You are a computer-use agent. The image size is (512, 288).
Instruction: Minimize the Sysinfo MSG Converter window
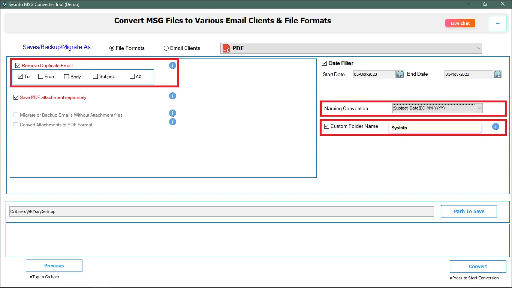(469, 4)
